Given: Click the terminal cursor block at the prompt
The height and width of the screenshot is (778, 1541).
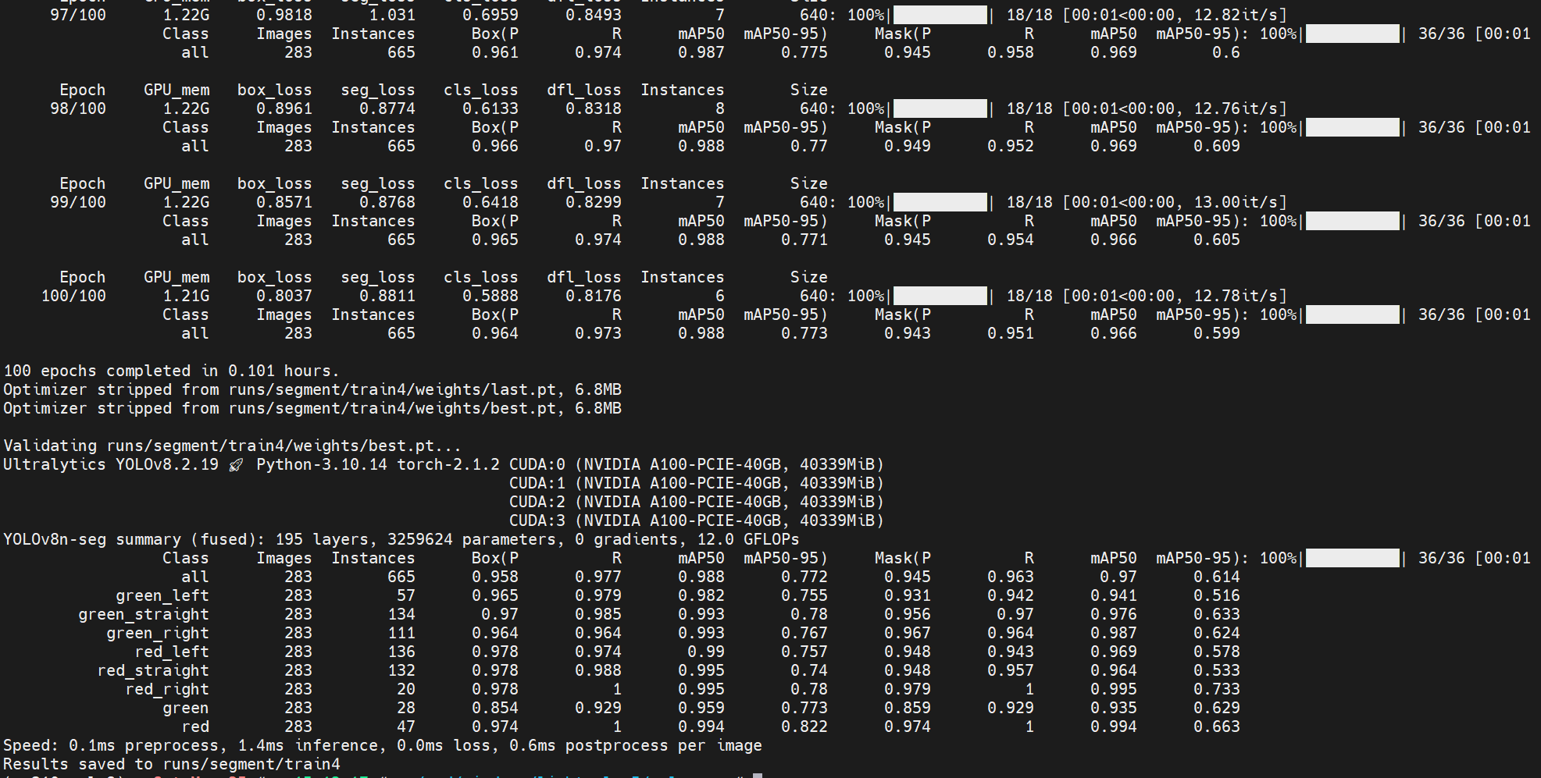Looking at the screenshot, I should click(757, 775).
